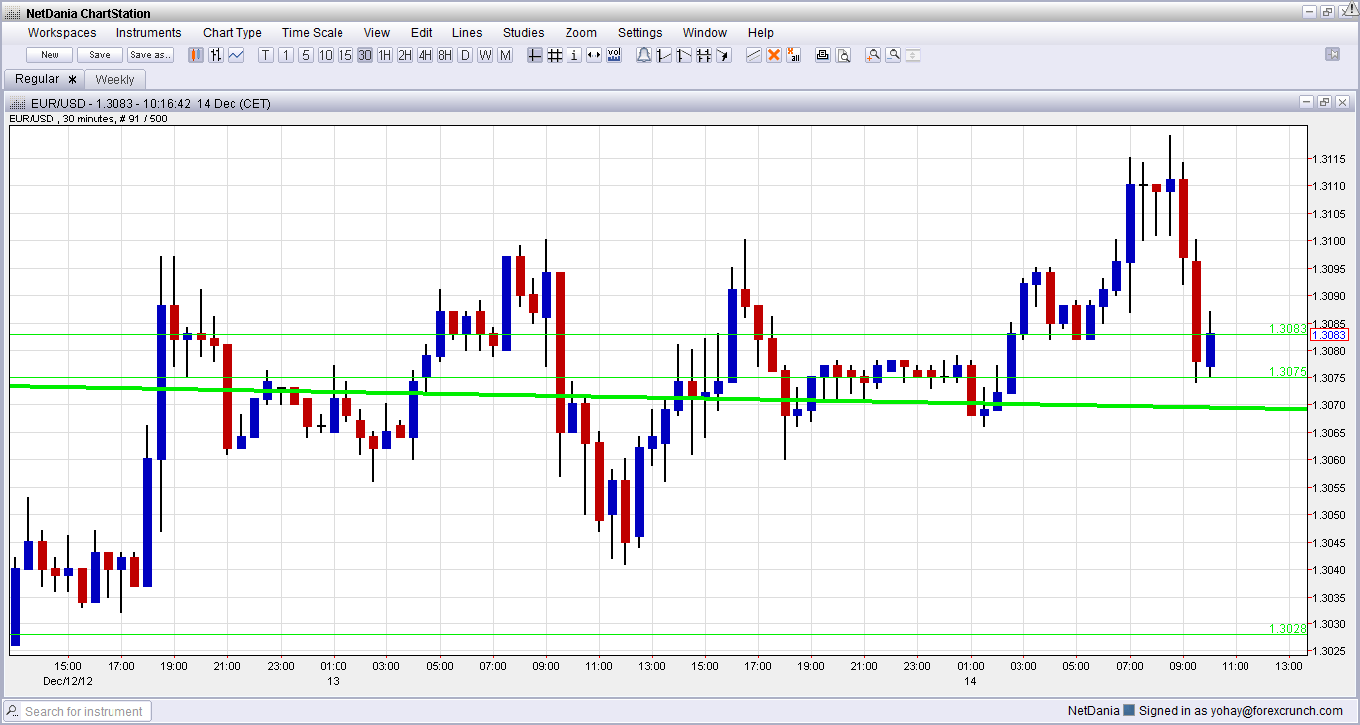Click the zoom out magnifier icon
The height and width of the screenshot is (725, 1360).
click(893, 55)
